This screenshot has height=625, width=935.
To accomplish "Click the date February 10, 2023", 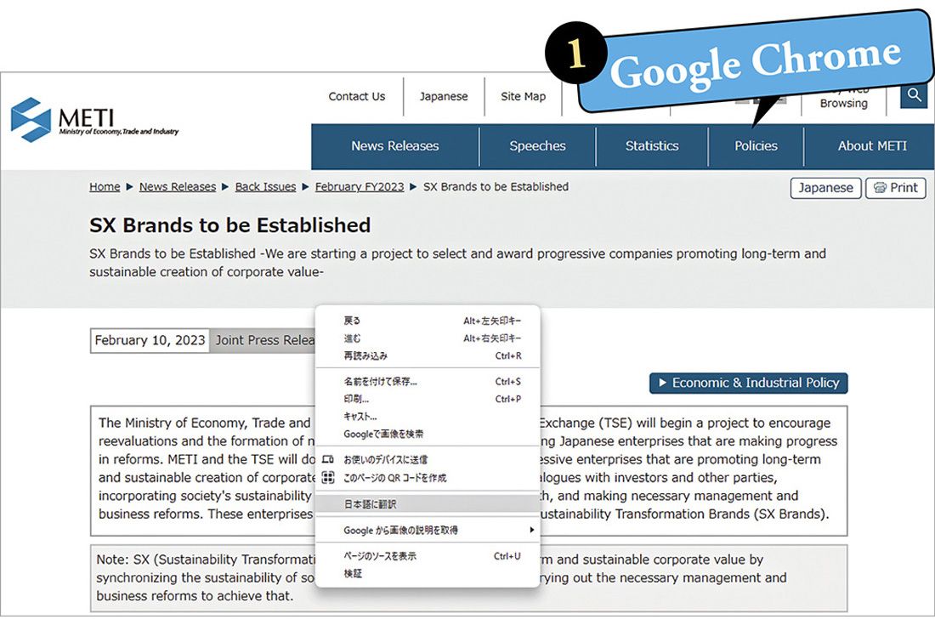I will pyautogui.click(x=150, y=340).
